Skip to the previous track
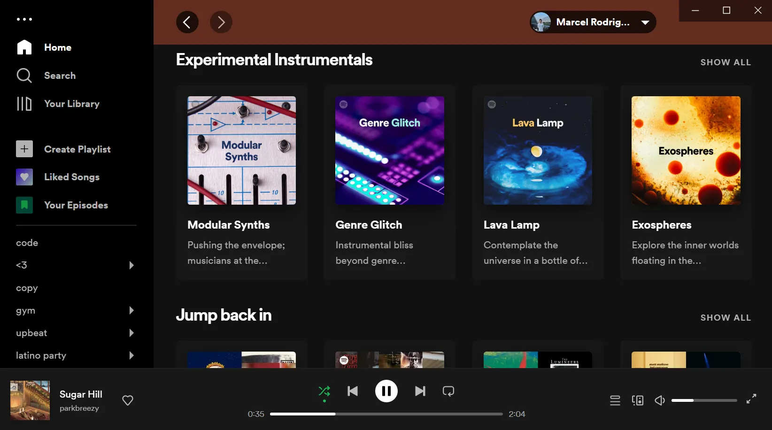 pos(353,391)
